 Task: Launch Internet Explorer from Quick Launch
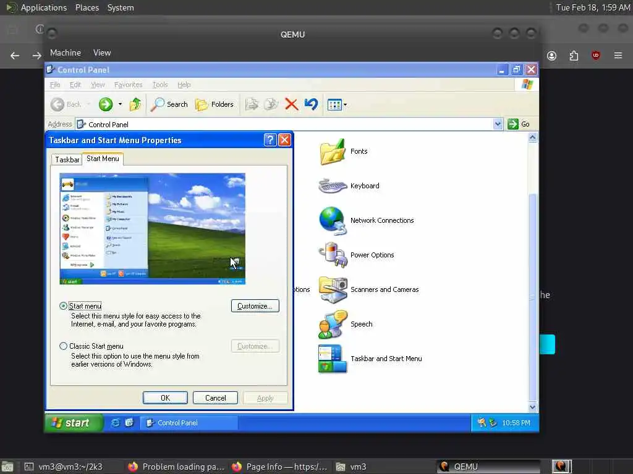coord(116,423)
